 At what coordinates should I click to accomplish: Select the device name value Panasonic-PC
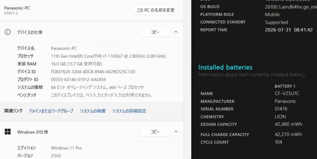point(64,48)
